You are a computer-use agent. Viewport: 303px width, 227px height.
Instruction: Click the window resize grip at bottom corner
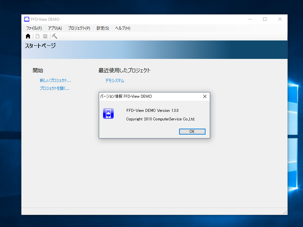[285, 212]
